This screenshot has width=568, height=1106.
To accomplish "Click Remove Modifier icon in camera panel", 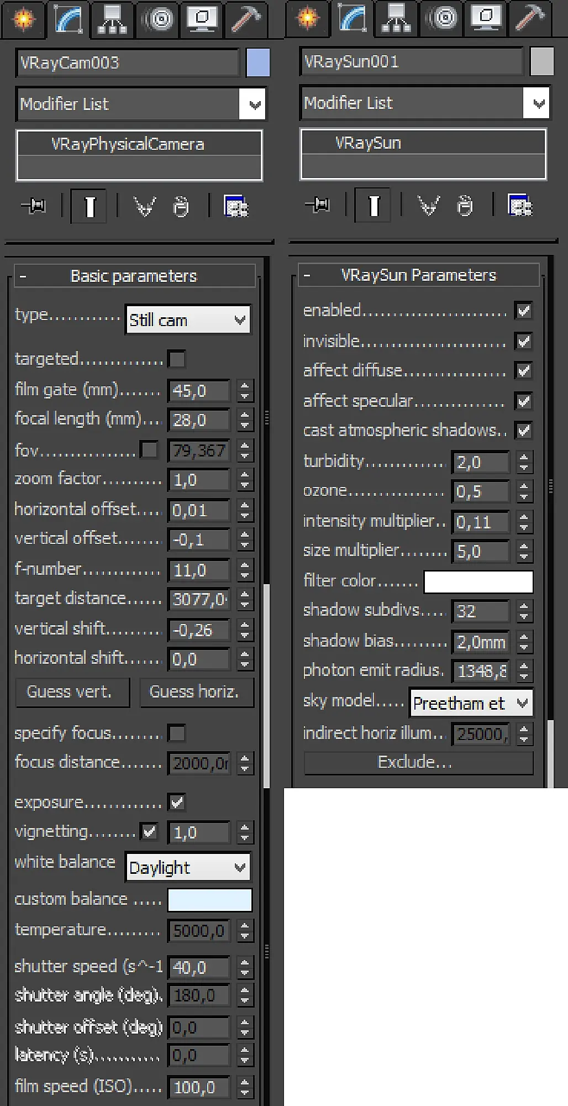I will pos(181,207).
